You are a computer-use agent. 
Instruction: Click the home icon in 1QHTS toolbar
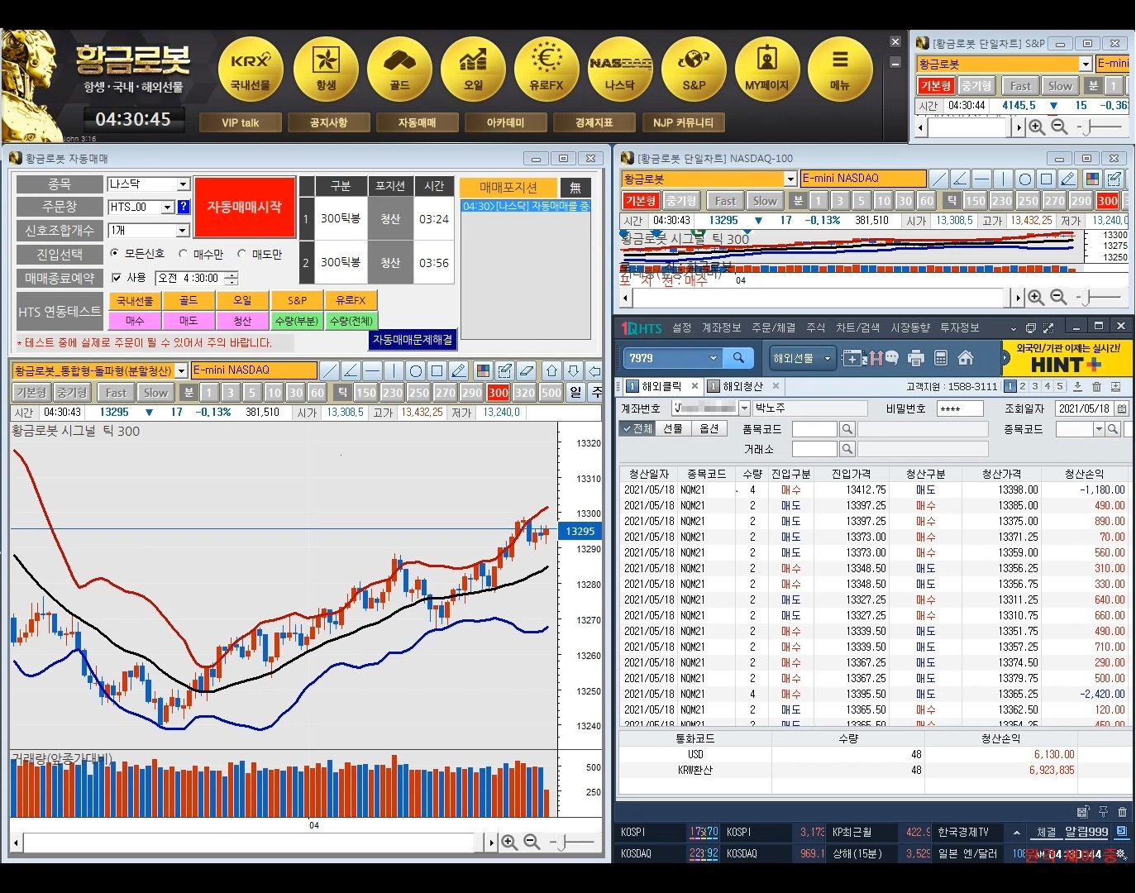click(966, 358)
